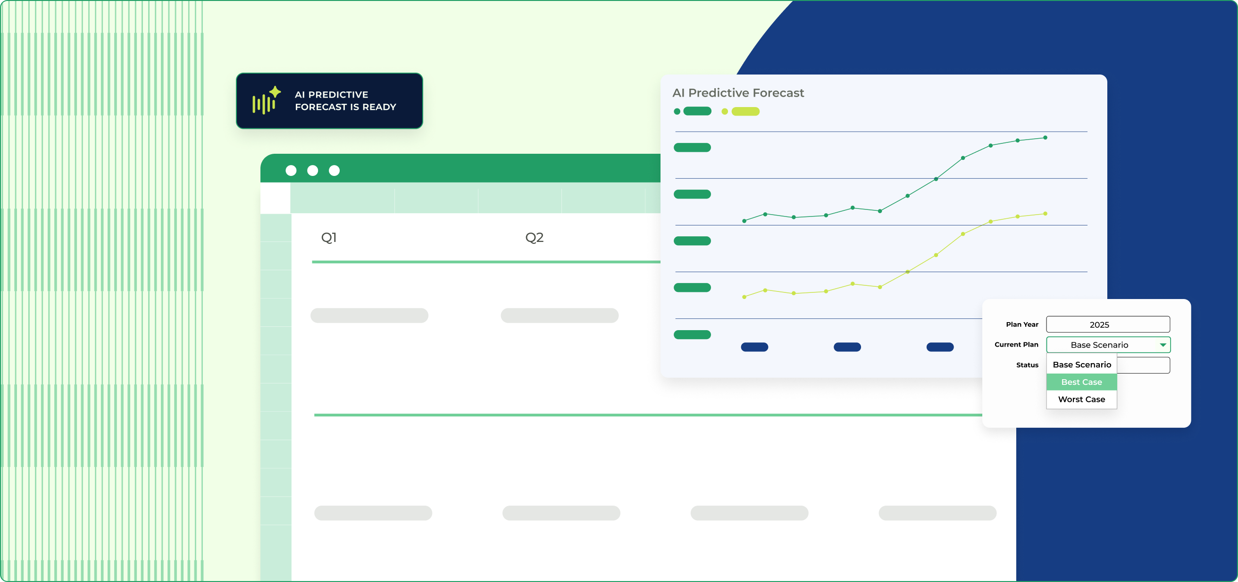Click the AI sparkle waveform icon
Viewport: 1238px width, 582px height.
point(267,100)
